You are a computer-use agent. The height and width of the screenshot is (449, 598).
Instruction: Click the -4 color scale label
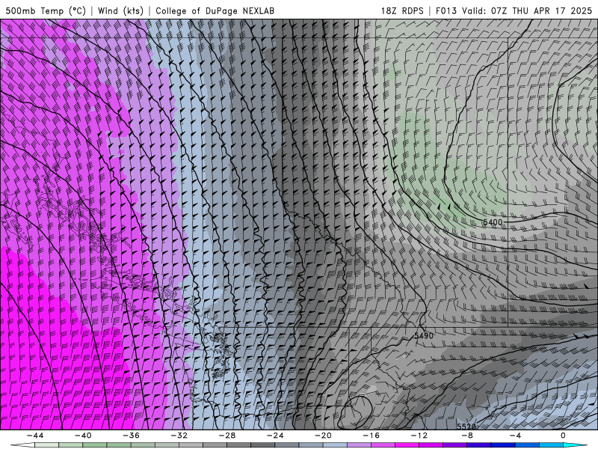click(515, 436)
